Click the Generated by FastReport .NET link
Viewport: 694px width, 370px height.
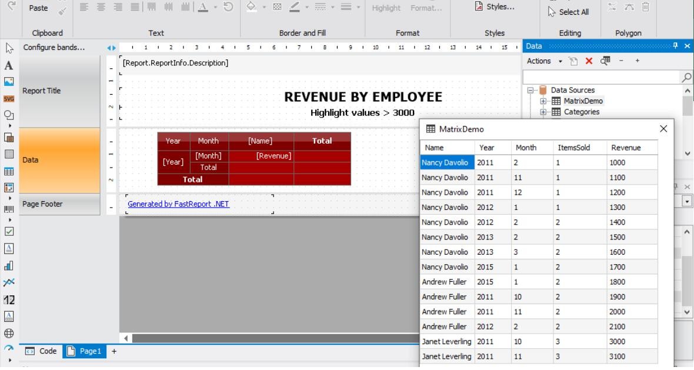coord(178,204)
